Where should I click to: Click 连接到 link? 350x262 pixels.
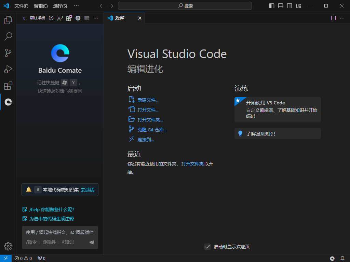146,140
